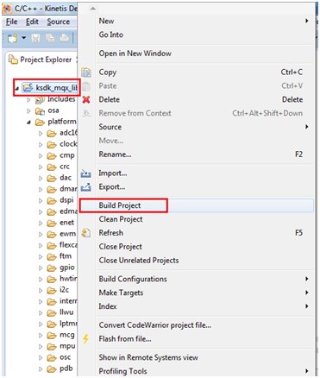Image resolution: width=320 pixels, height=378 pixels.
Task: Open the File menu
Action: point(12,22)
